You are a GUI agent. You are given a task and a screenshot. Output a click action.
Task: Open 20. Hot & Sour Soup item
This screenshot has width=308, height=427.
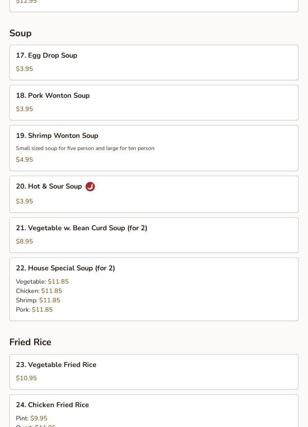click(154, 194)
